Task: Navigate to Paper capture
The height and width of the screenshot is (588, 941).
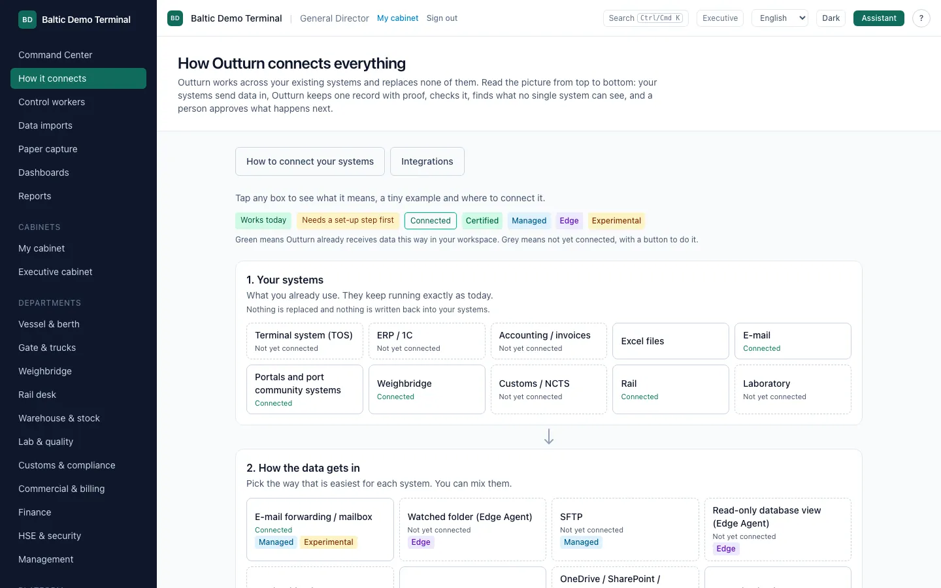Action: pos(78,149)
